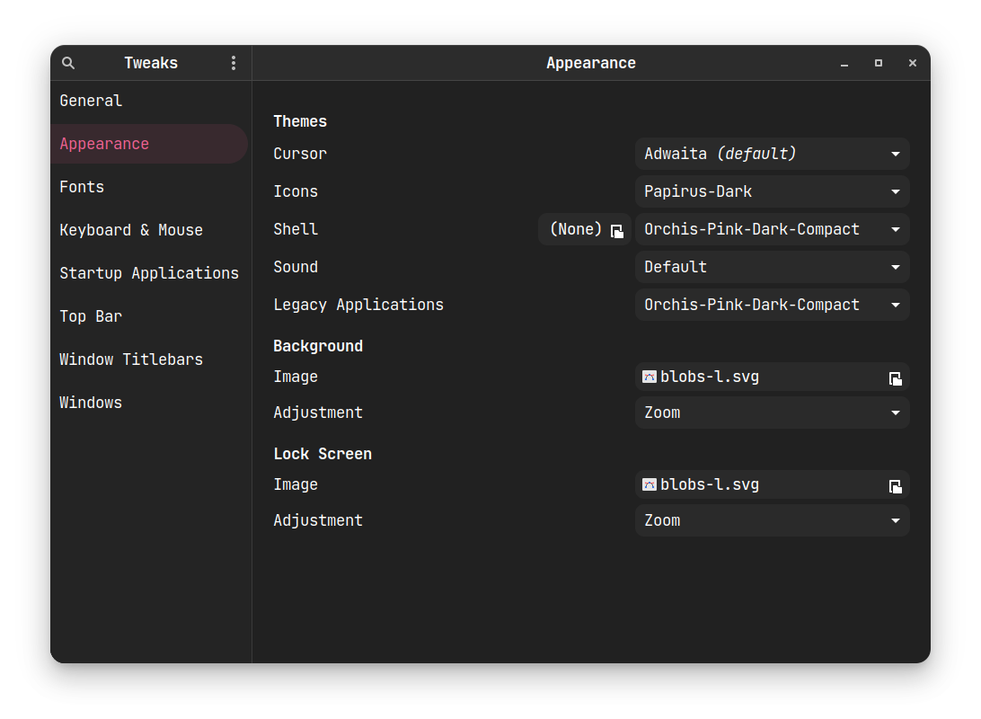Click the file picker icon on Lock Screen image row
981x719 pixels.
[895, 486]
